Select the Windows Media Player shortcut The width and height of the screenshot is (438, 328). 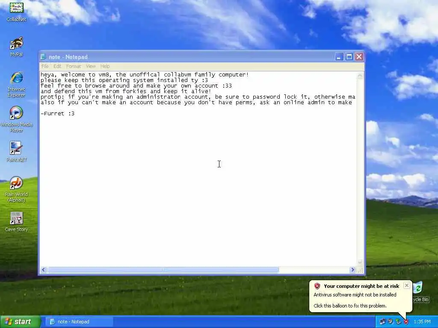(16, 120)
